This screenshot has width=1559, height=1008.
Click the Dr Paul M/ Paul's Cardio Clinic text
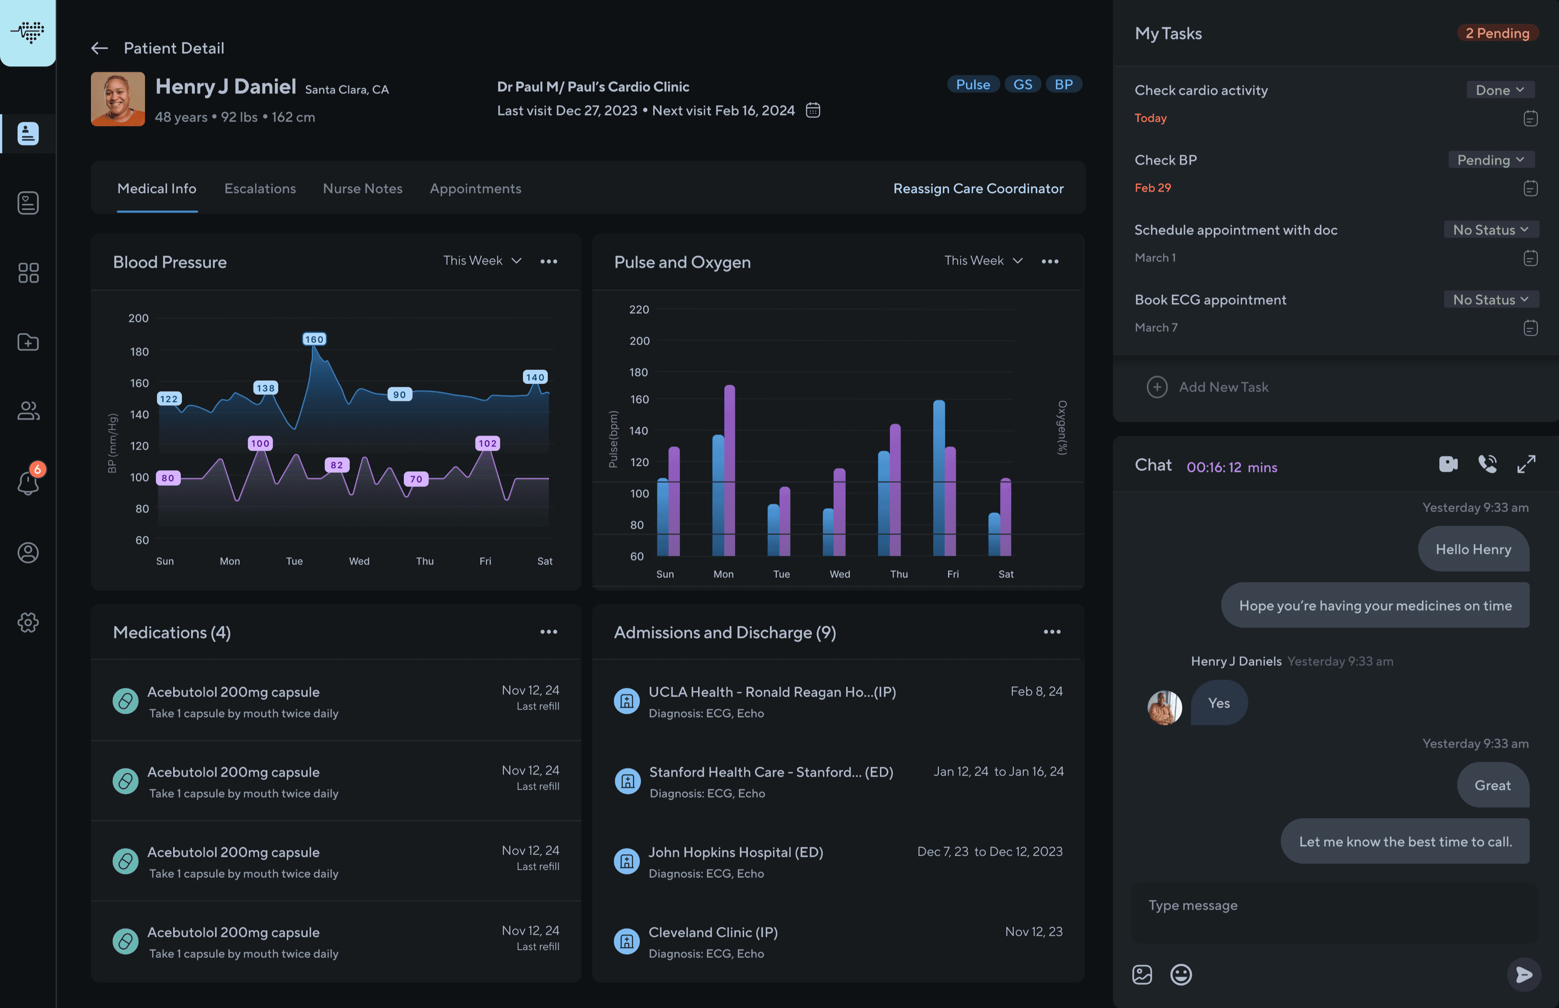coord(593,86)
